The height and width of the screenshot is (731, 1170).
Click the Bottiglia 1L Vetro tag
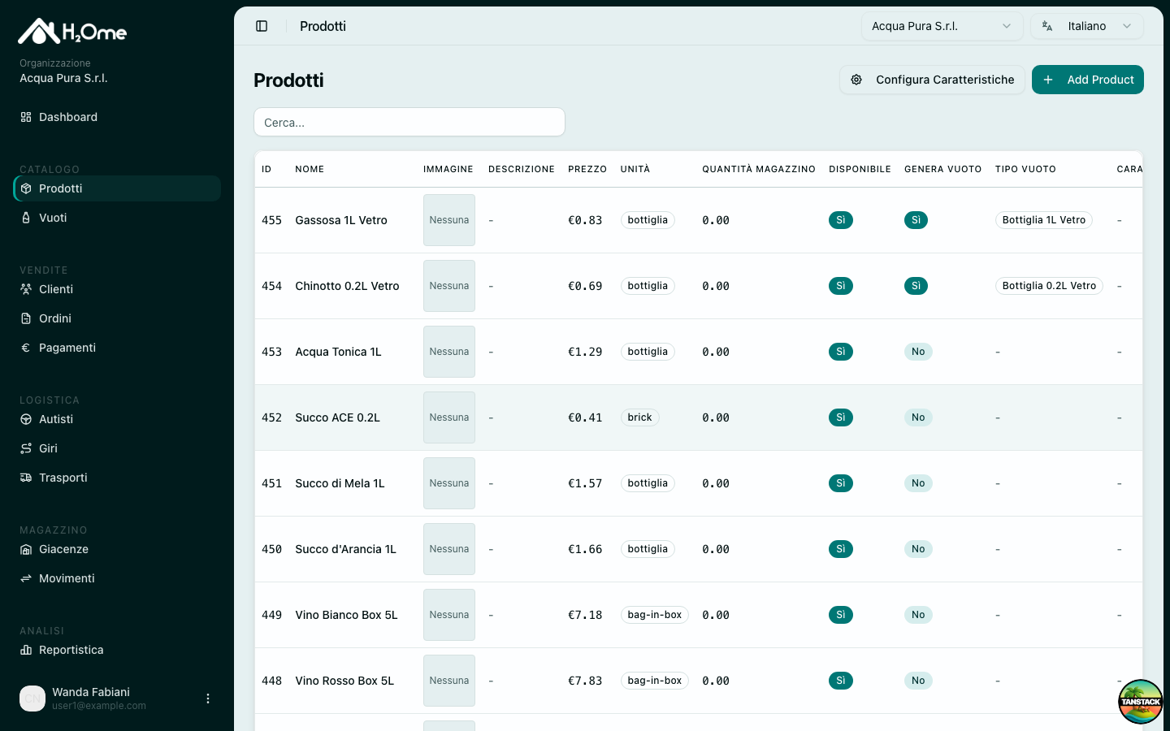click(x=1044, y=220)
